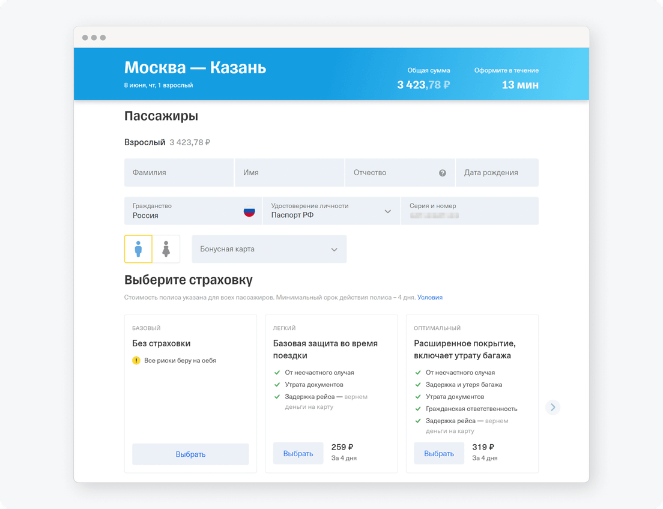Viewport: 663px width, 509px height.
Task: Click the Москва — Казань heading
Action: coord(195,68)
